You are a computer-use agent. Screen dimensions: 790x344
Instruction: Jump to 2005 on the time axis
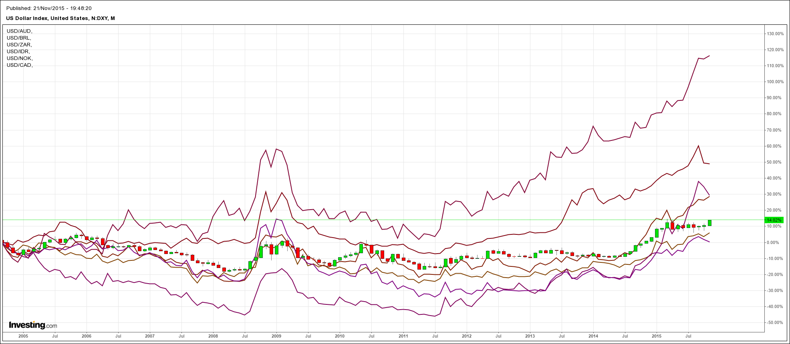pos(23,336)
